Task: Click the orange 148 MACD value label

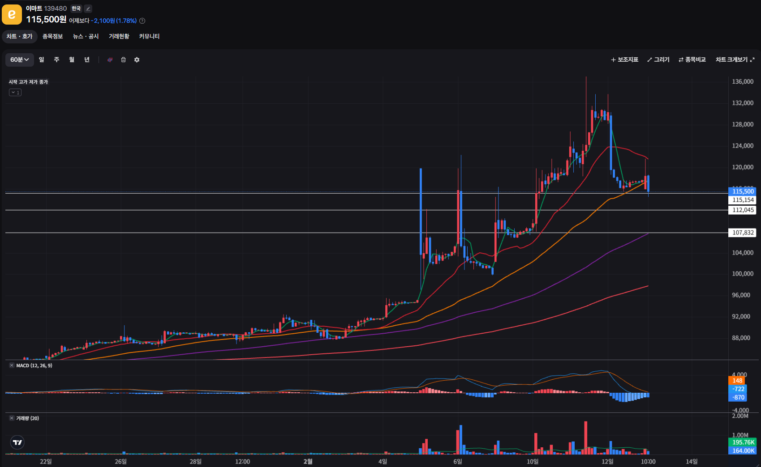Action: coord(737,381)
